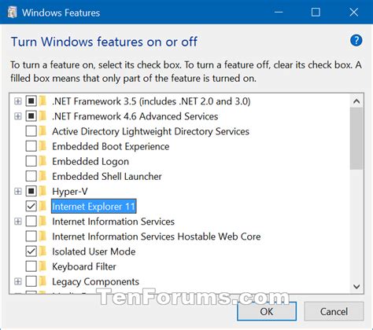Select the Embedded Logon label
Screen dimensions: 373x330
click(x=90, y=161)
